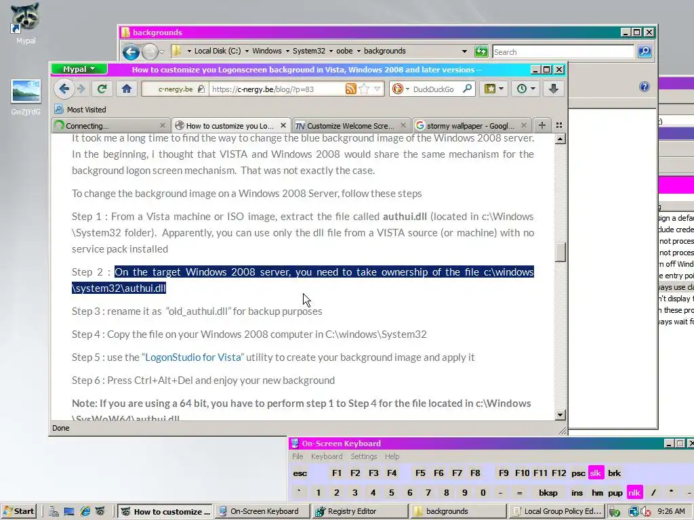Follow the LogonStudio for Vista link

193,357
